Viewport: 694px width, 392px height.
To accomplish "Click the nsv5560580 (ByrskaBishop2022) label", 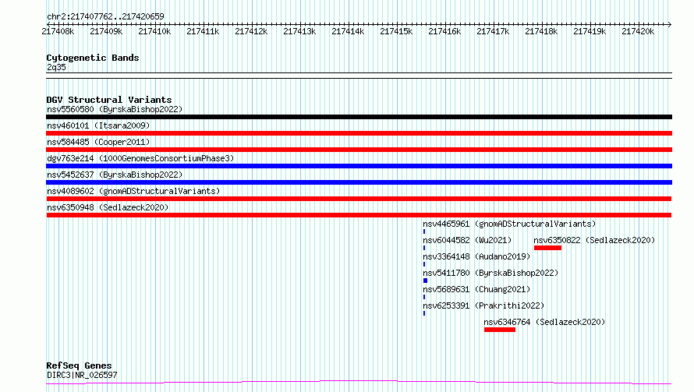I will tap(115, 109).
